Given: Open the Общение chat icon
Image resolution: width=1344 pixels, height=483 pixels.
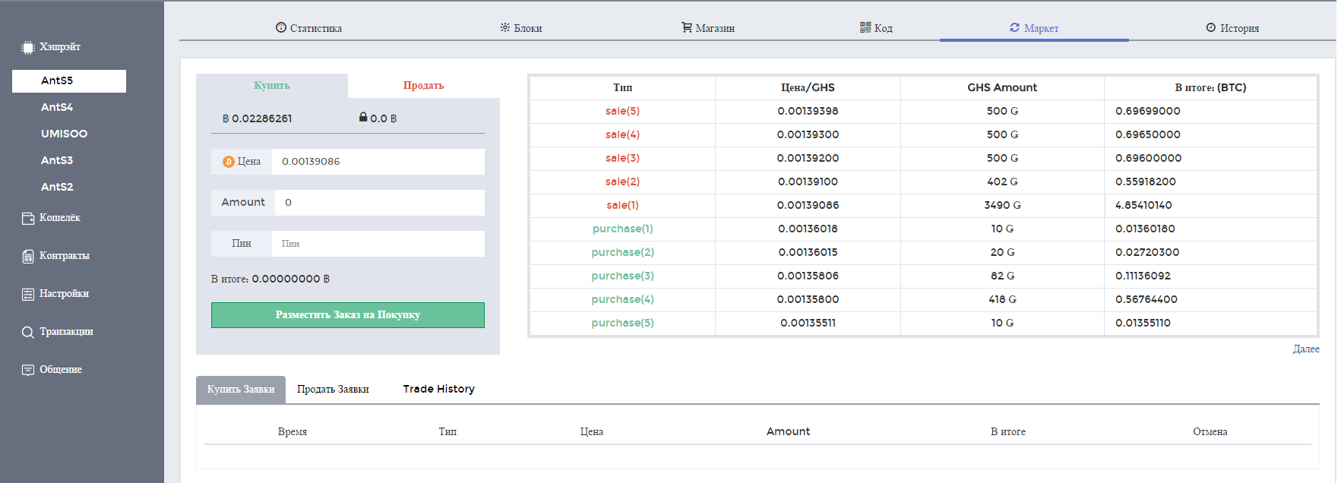Looking at the screenshot, I should [28, 370].
